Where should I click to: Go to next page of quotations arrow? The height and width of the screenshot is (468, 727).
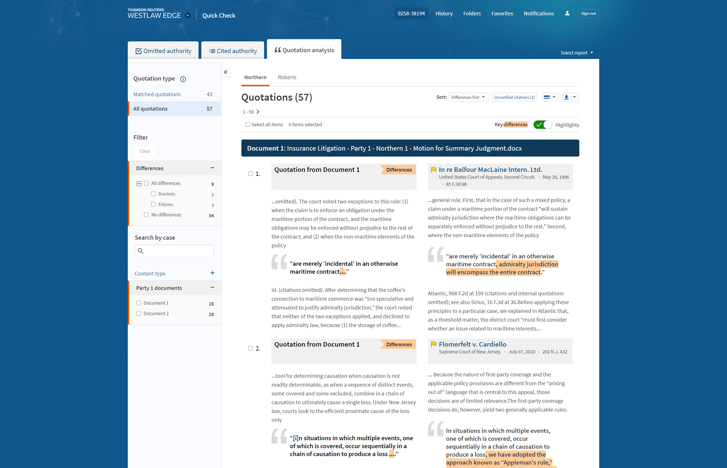258,112
